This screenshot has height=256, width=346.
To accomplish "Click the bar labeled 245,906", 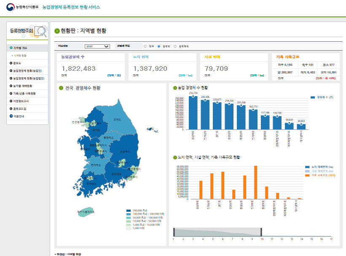I will [205, 115].
